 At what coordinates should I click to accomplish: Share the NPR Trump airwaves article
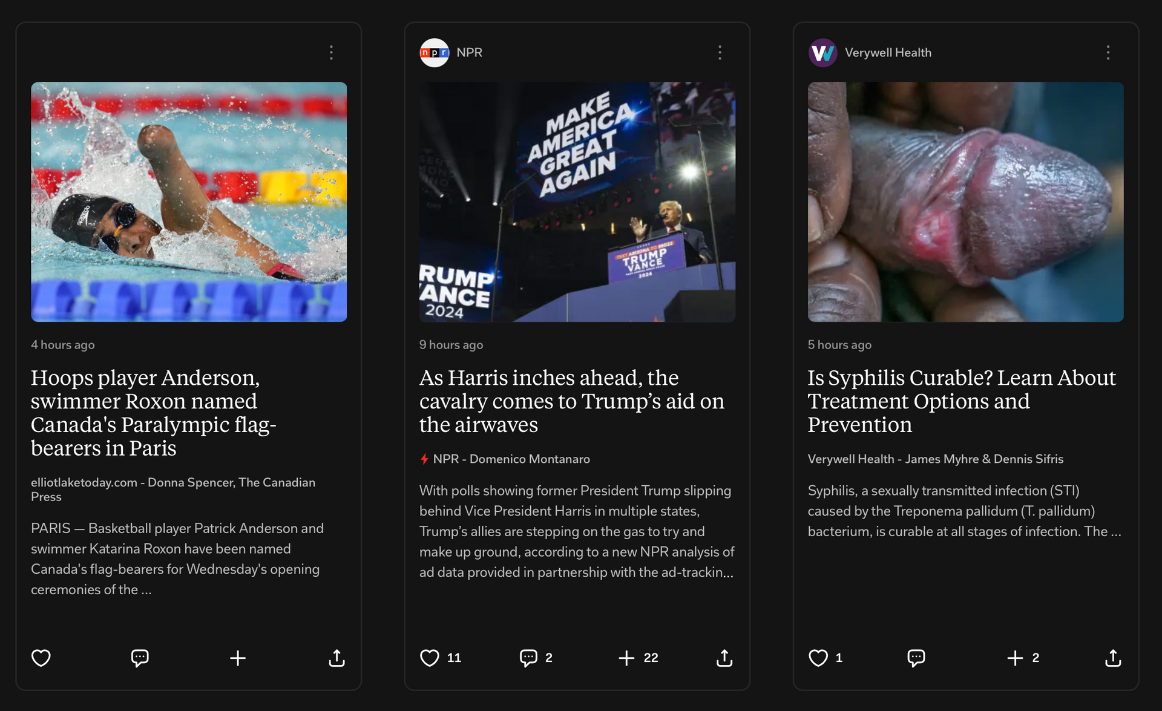724,658
